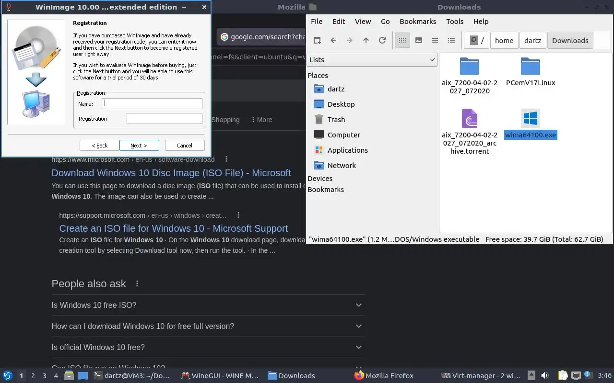Image resolution: width=614 pixels, height=383 pixels.
Task: Expand 'How can I download Windows 10' question
Action: click(208, 326)
